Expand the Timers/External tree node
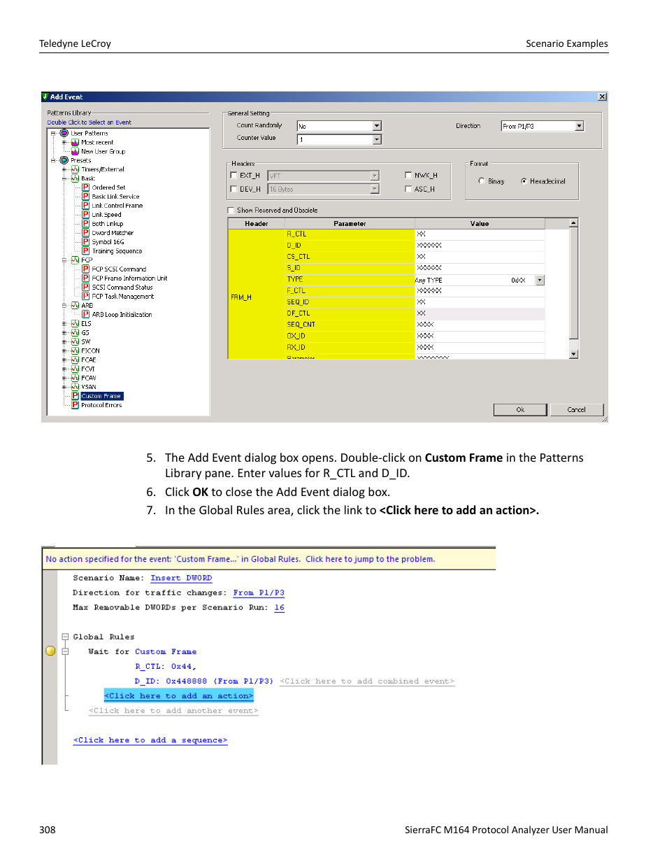Image resolution: width=667 pixels, height=864 pixels. tap(64, 169)
